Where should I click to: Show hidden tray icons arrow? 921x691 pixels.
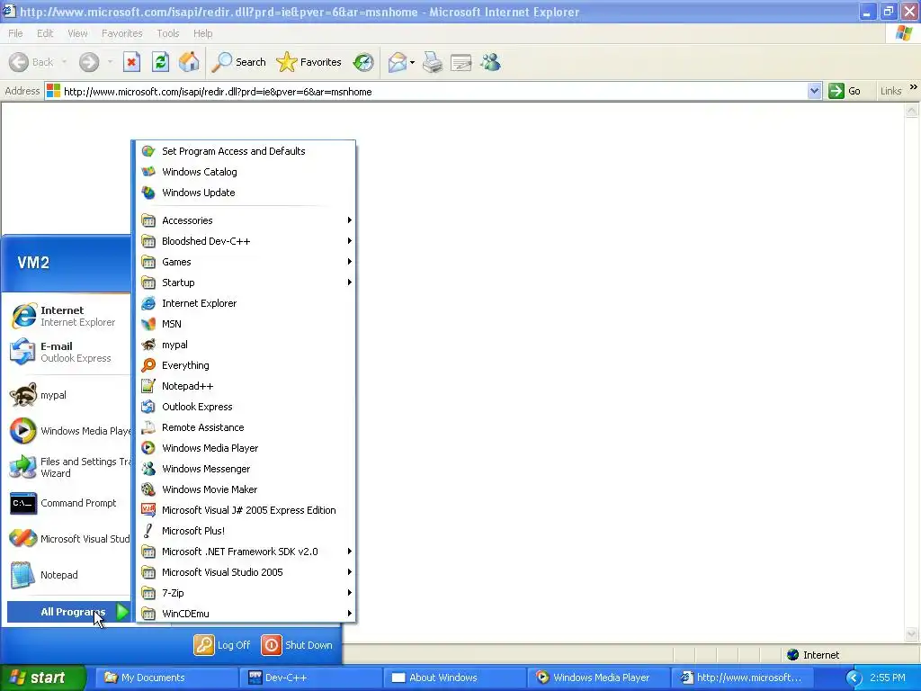tap(854, 678)
